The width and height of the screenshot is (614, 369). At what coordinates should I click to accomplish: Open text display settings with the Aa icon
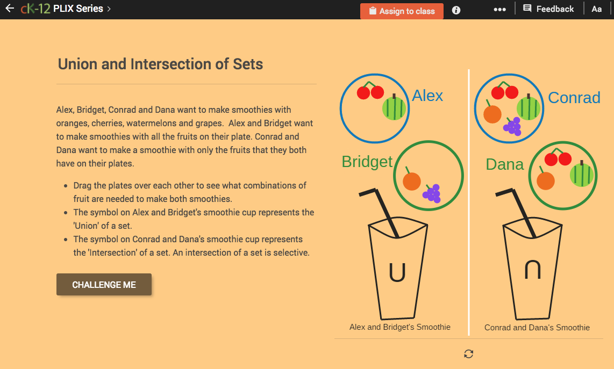pyautogui.click(x=596, y=9)
